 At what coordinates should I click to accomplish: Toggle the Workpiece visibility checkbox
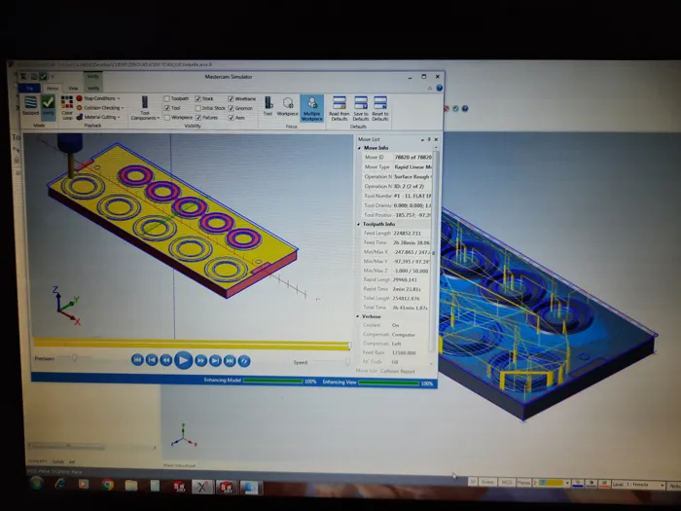tap(167, 118)
